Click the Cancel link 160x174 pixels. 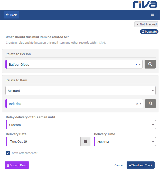[x=119, y=165]
